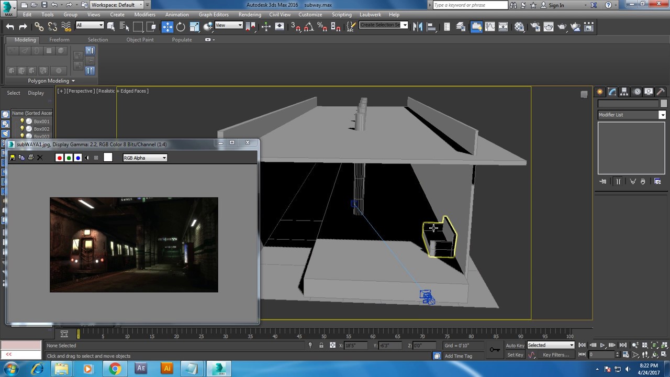The height and width of the screenshot is (377, 670).
Task: Toggle Box001 light bulb visibility
Action: coord(22,121)
